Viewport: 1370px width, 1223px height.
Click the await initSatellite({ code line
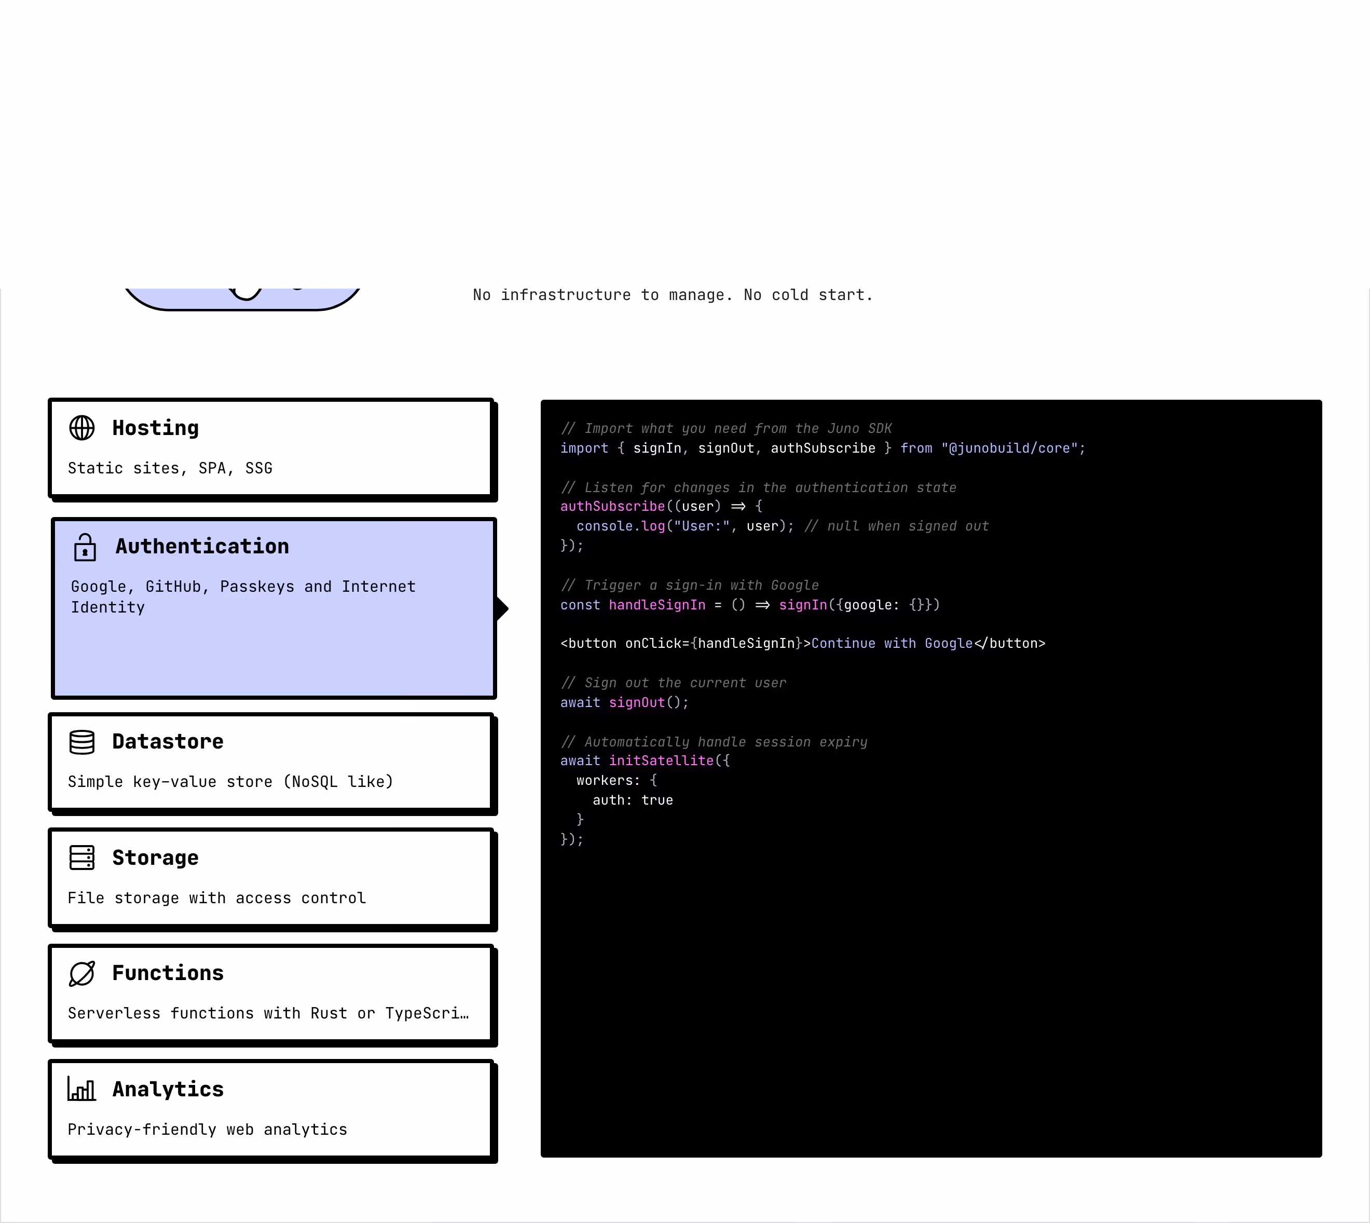[645, 760]
